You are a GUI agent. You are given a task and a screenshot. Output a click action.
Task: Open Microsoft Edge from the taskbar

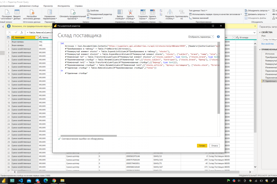click(x=46, y=181)
